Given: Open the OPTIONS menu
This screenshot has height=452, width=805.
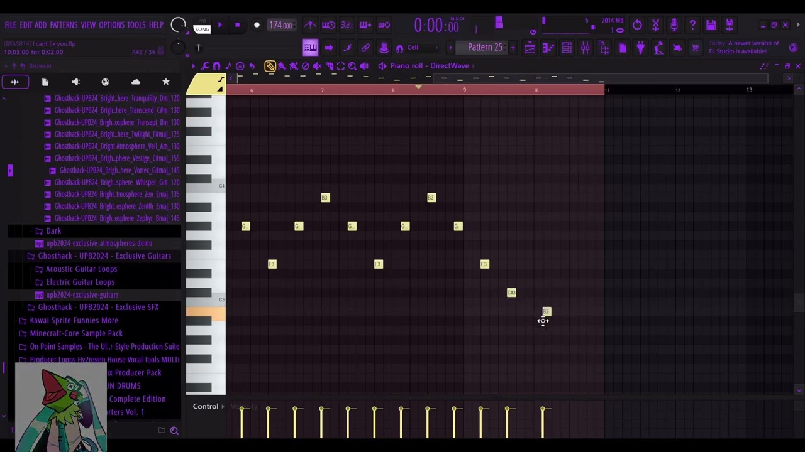Looking at the screenshot, I should [111, 25].
